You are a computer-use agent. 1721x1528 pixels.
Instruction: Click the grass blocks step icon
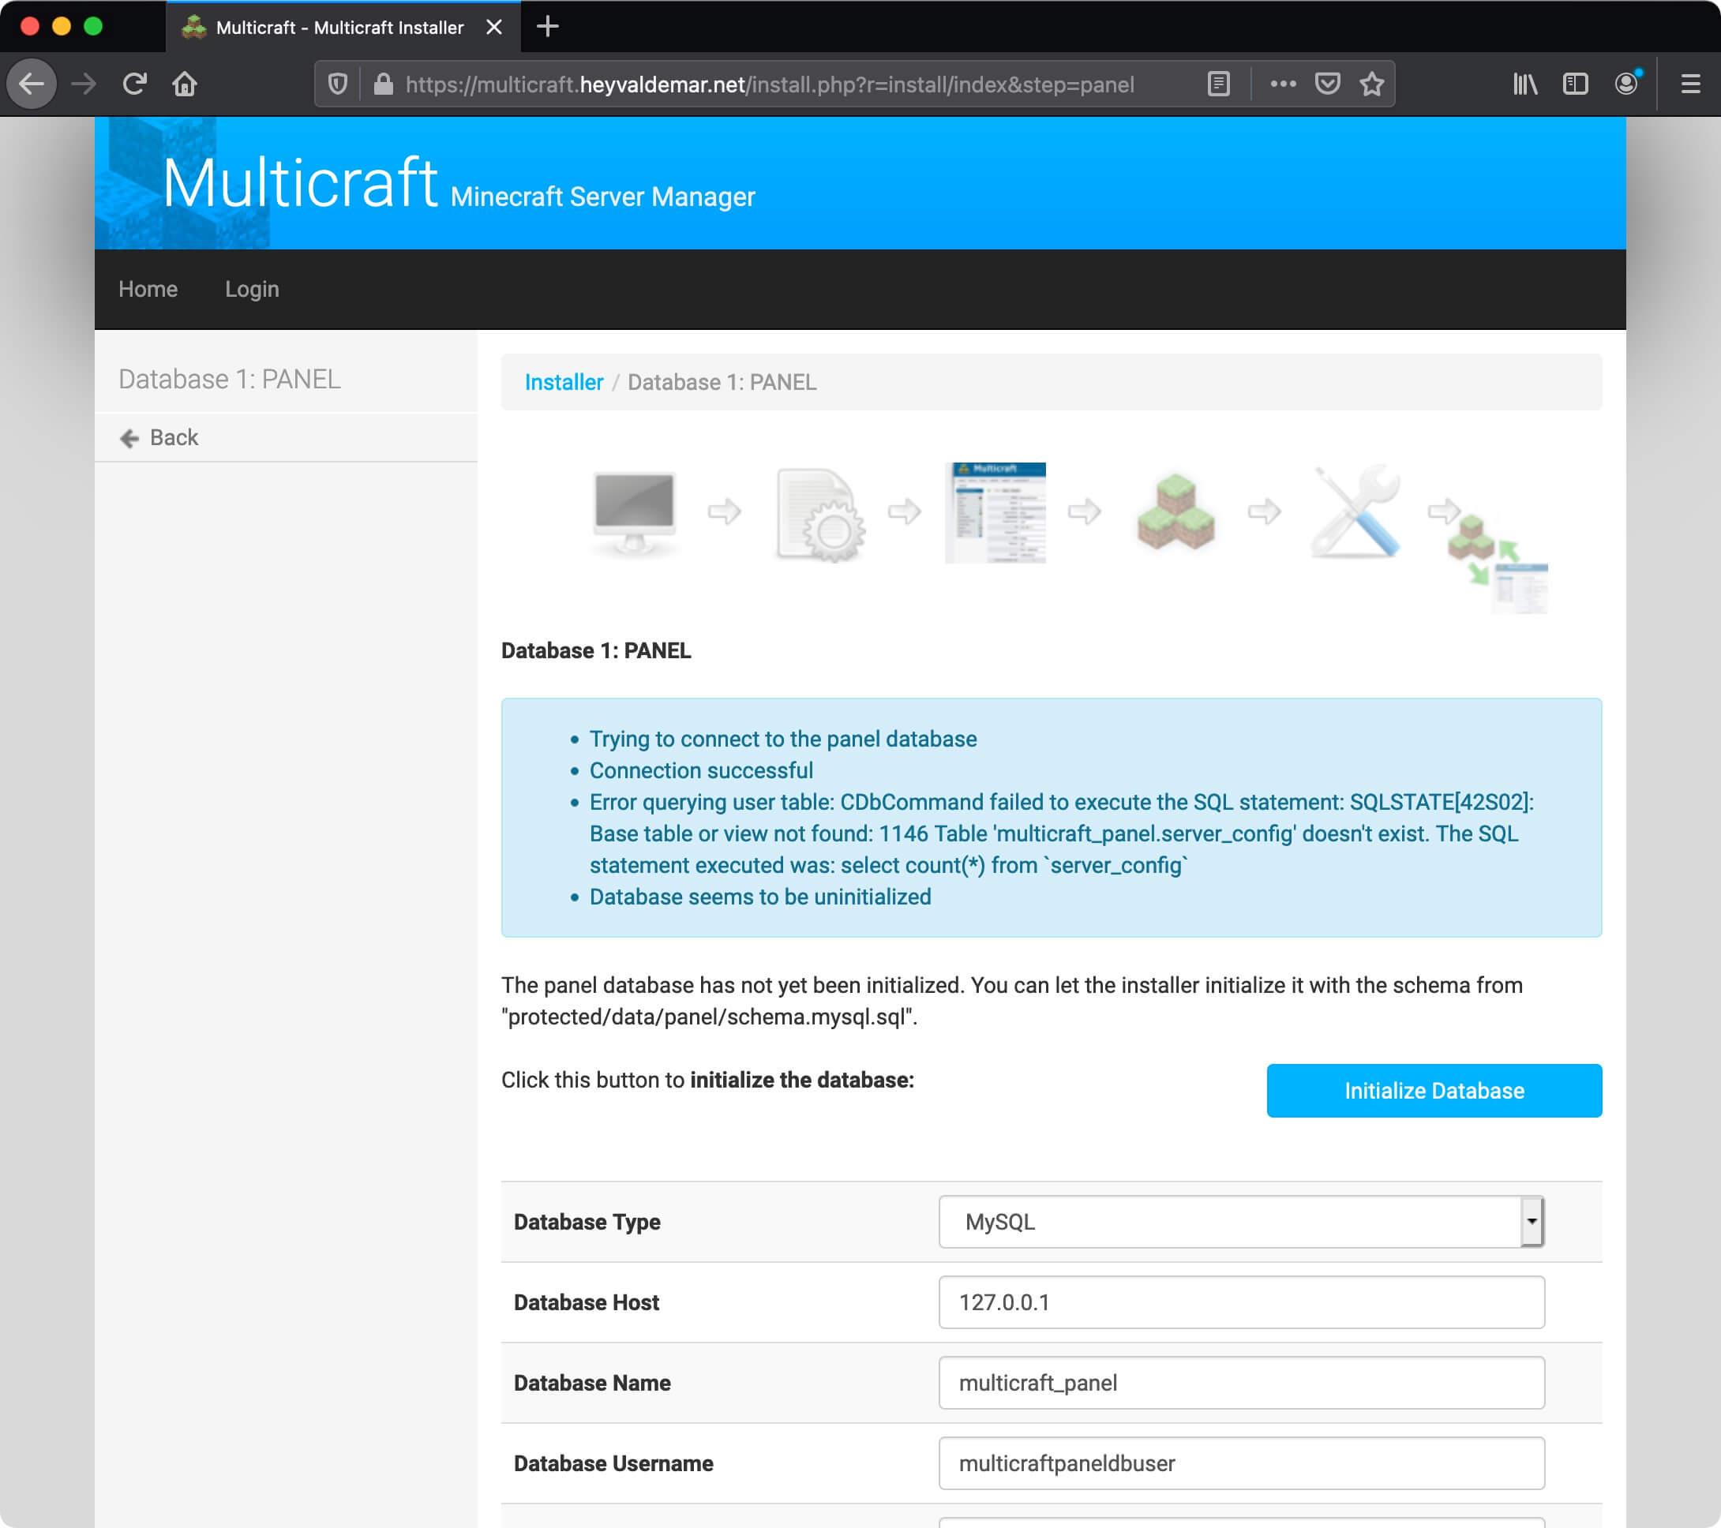pyautogui.click(x=1175, y=512)
